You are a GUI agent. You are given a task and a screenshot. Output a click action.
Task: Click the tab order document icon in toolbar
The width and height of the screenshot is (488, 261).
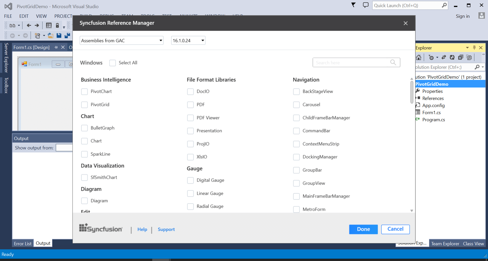click(49, 25)
